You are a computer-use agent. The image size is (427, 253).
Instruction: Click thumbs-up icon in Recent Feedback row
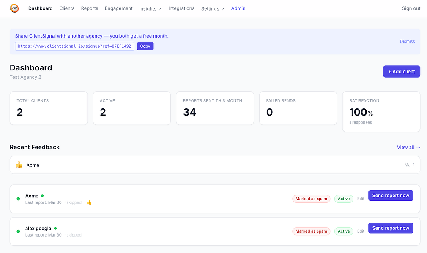pyautogui.click(x=19, y=165)
